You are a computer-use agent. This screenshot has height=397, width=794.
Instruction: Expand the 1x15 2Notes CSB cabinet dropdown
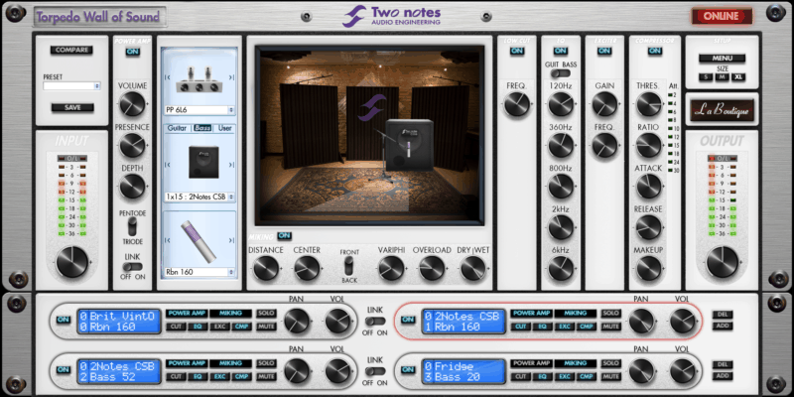[x=198, y=197]
